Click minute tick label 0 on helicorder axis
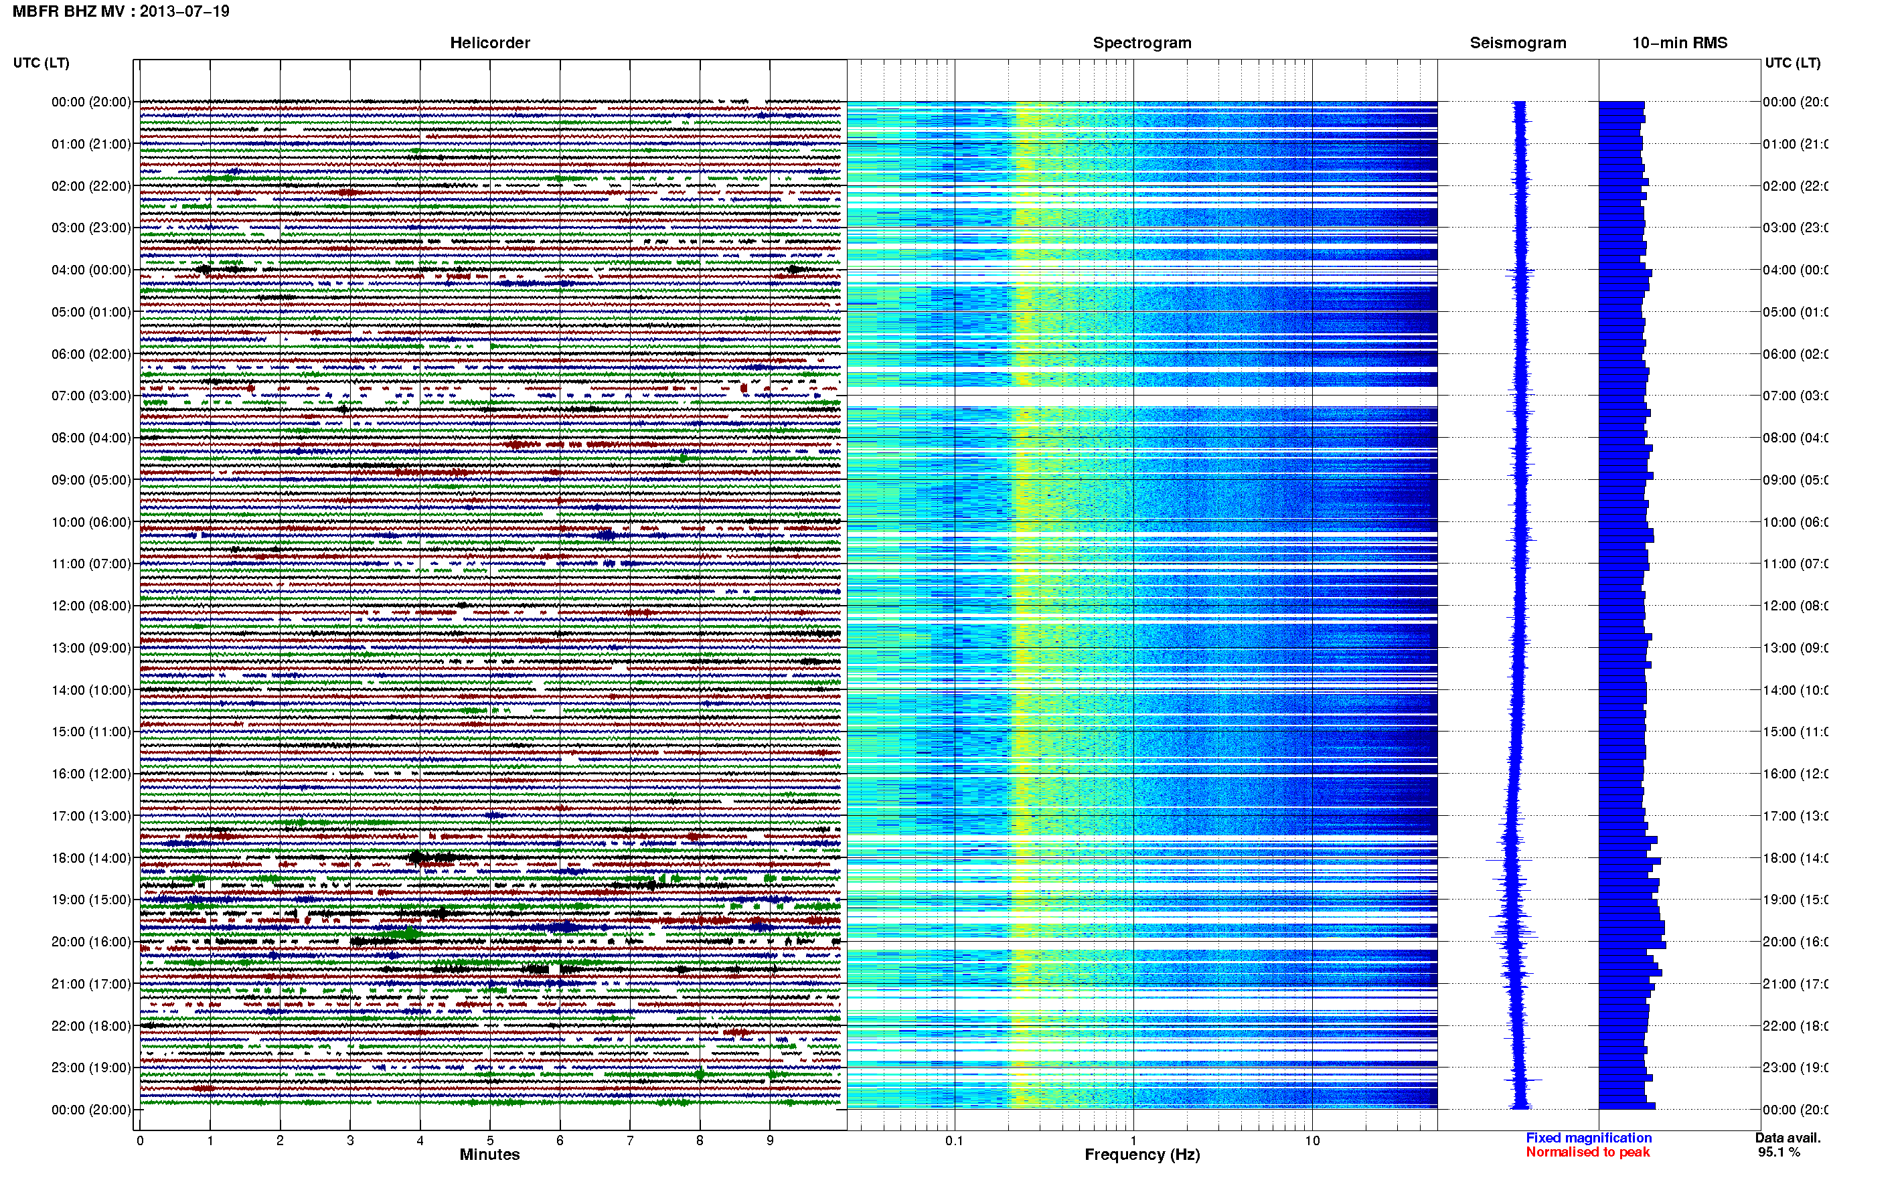Image resolution: width=1904 pixels, height=1190 pixels. tap(140, 1140)
